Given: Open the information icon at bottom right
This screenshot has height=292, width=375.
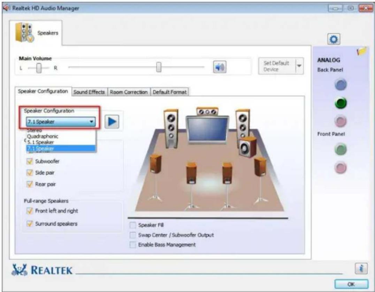Looking at the screenshot, I should click(361, 269).
